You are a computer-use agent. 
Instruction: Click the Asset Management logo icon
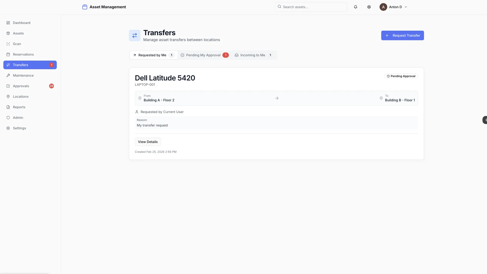[x=85, y=7]
